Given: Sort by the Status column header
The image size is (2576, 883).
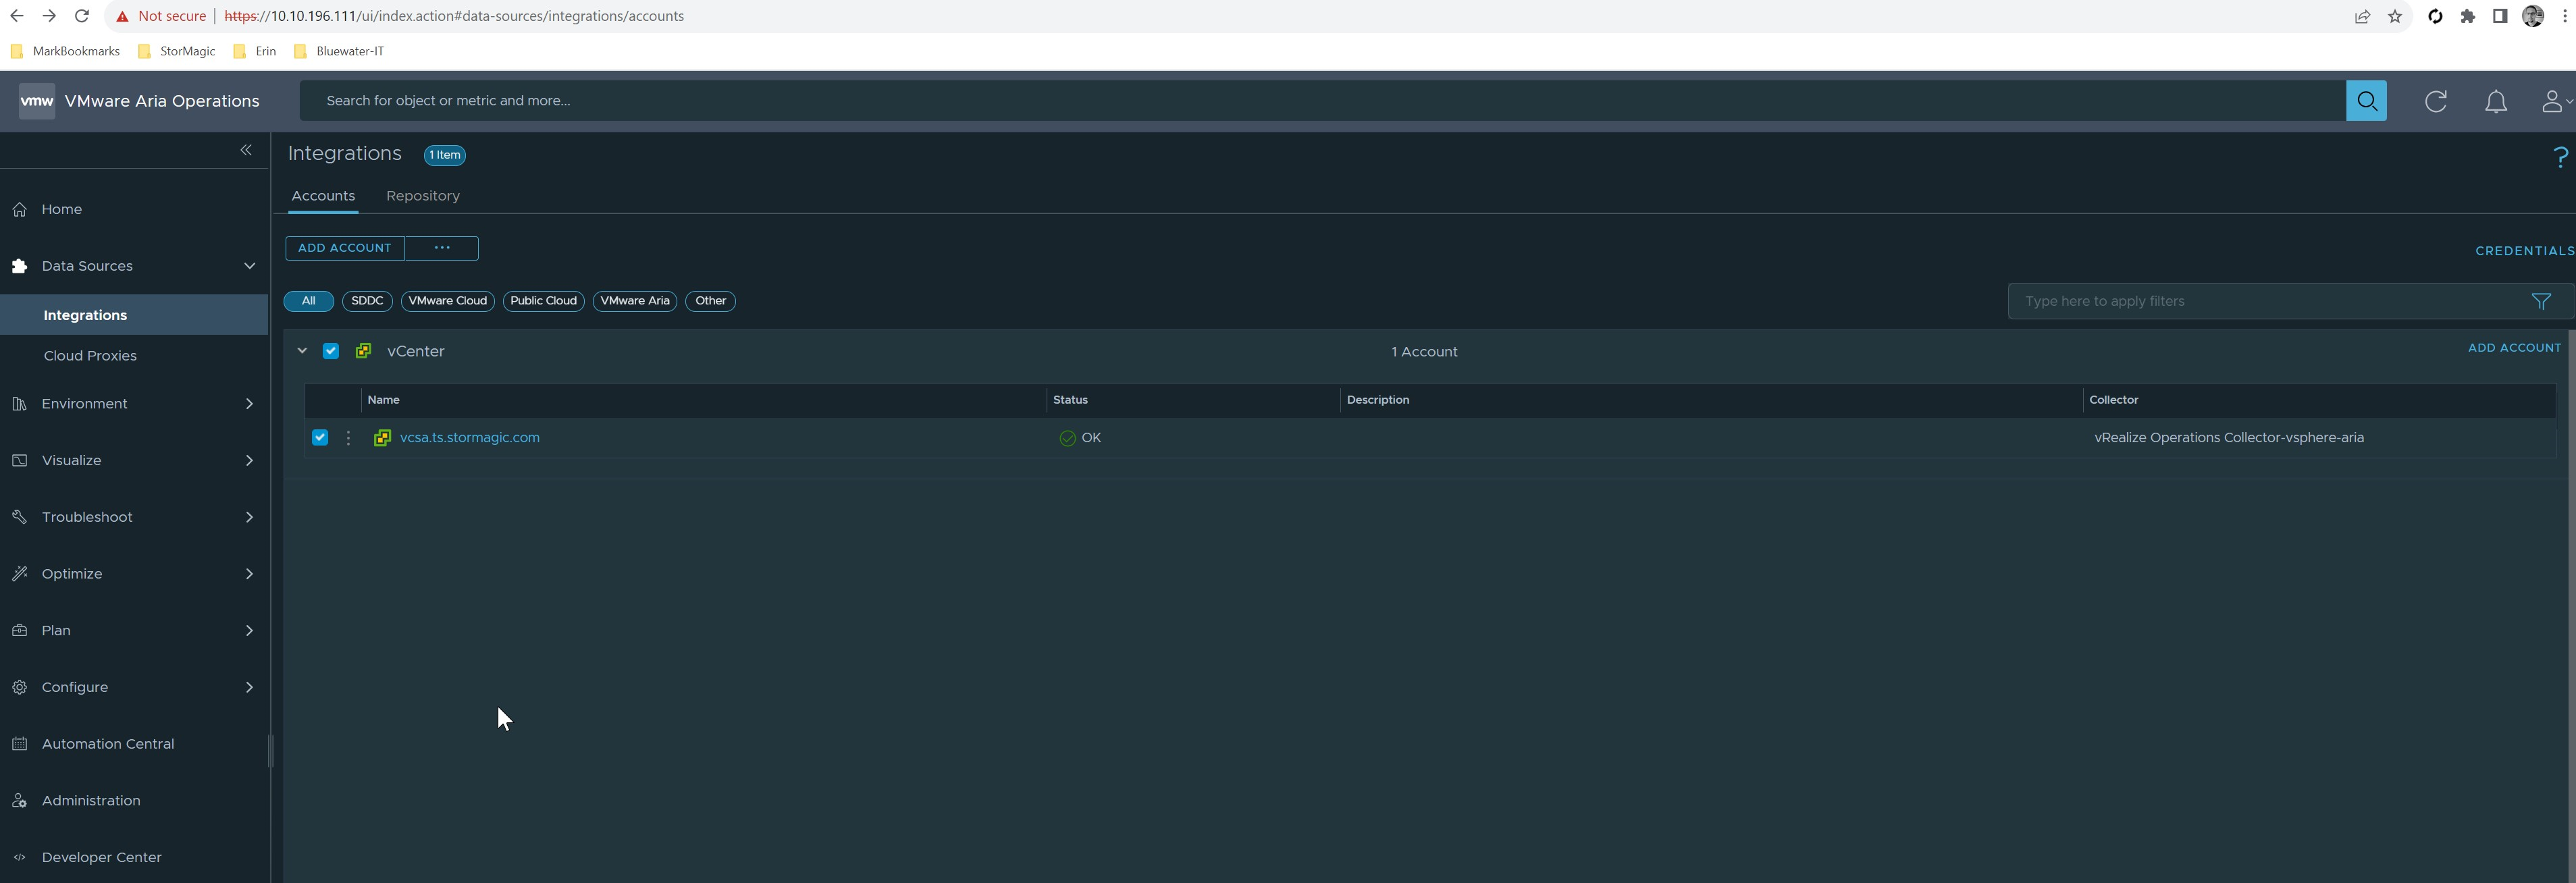Looking at the screenshot, I should click(1070, 400).
